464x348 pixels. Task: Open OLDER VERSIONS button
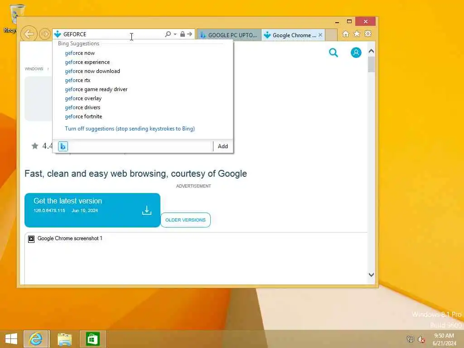(185, 220)
